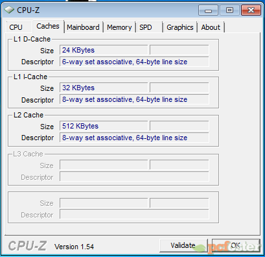Click the second box beside L1 D-Cache size
The width and height of the screenshot is (265, 257).
[x=179, y=50]
